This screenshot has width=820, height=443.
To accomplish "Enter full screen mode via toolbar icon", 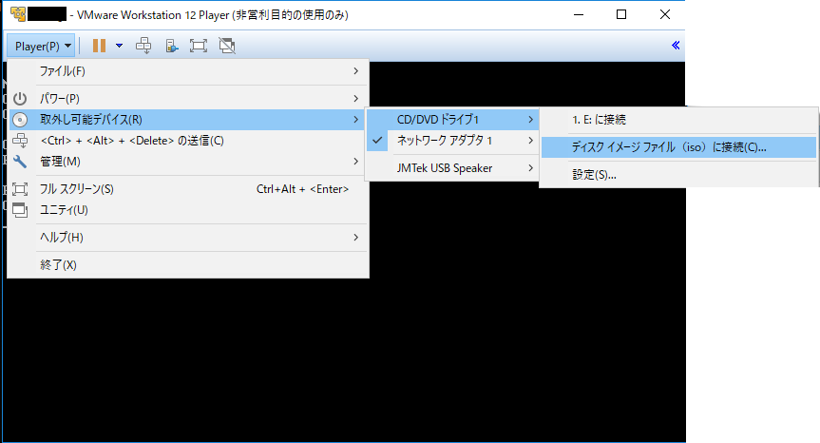I will pos(199,46).
